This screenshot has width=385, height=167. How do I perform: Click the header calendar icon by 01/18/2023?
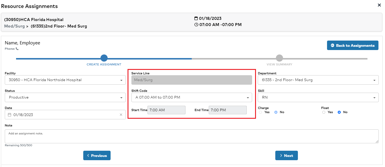(x=196, y=18)
